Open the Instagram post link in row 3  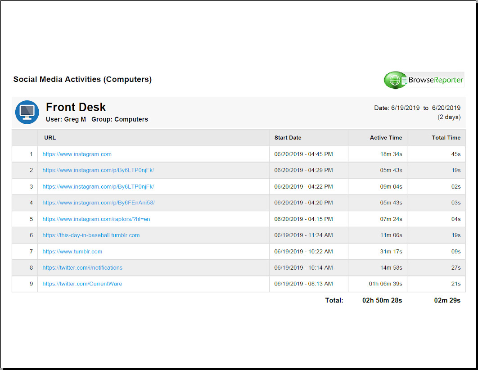(x=98, y=186)
